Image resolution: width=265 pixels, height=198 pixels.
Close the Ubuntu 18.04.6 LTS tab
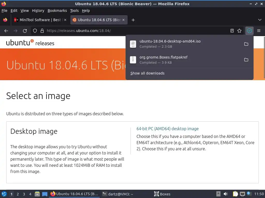click(123, 20)
